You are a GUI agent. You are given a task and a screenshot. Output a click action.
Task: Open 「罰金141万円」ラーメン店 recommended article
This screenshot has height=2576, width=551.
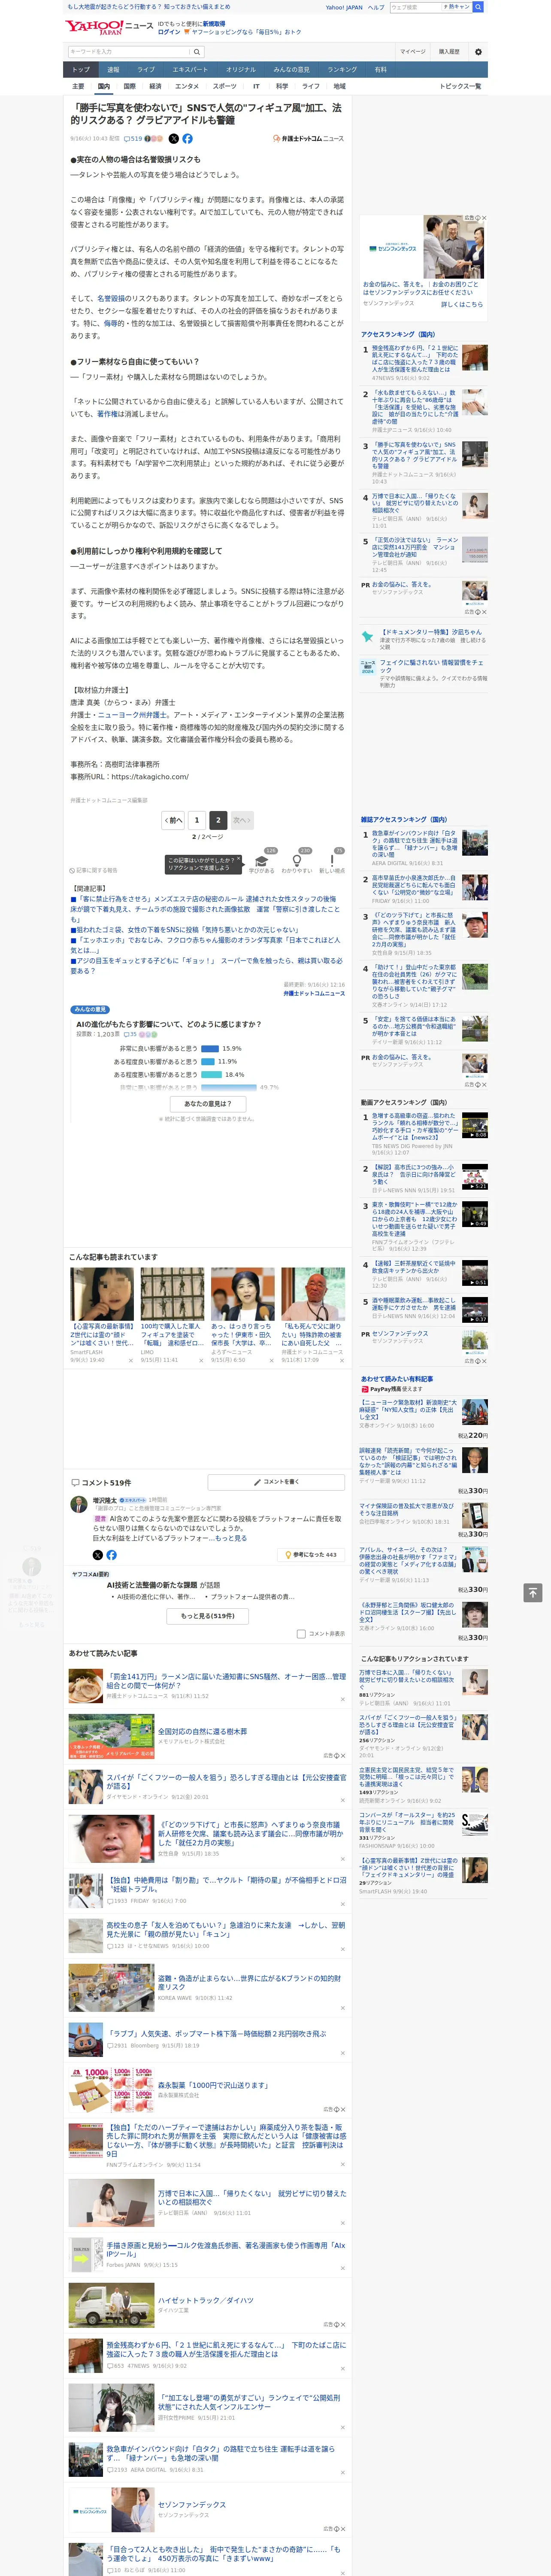click(226, 1681)
